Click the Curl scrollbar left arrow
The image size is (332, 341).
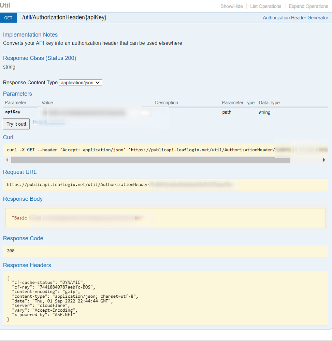point(7,160)
